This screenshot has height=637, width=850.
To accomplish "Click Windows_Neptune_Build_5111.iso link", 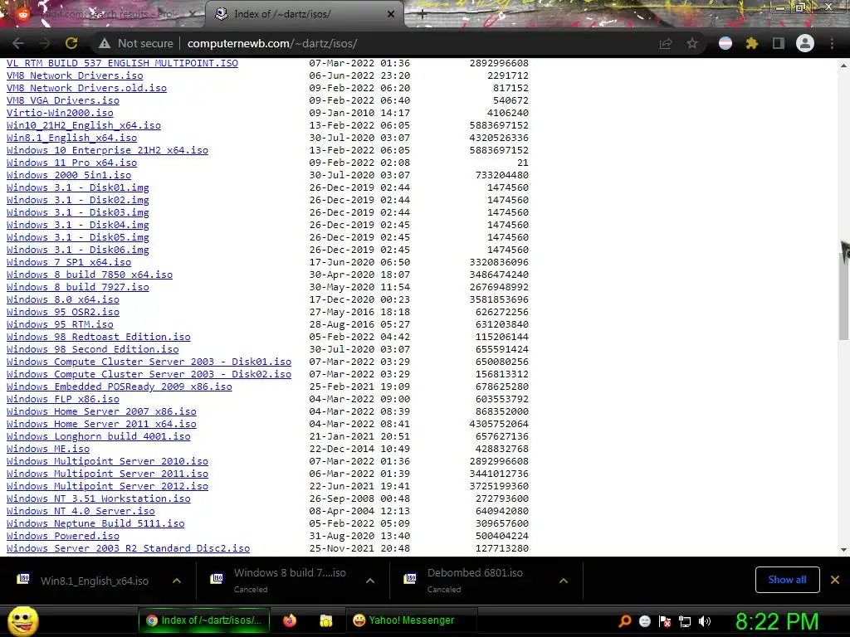I will [x=95, y=524].
